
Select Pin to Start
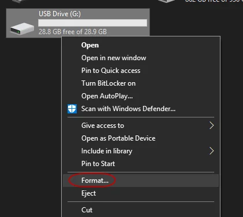coord(141,164)
